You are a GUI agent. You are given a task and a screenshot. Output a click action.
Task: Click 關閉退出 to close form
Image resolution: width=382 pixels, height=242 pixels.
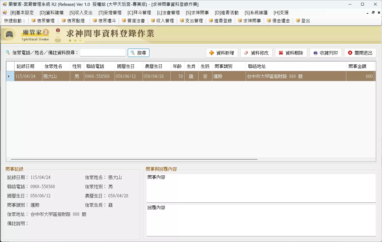(360, 53)
